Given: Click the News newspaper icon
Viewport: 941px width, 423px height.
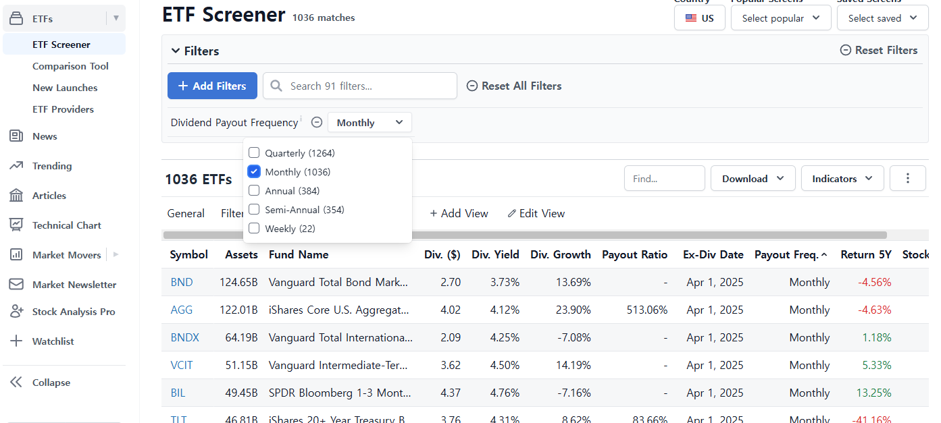Looking at the screenshot, I should coord(16,136).
